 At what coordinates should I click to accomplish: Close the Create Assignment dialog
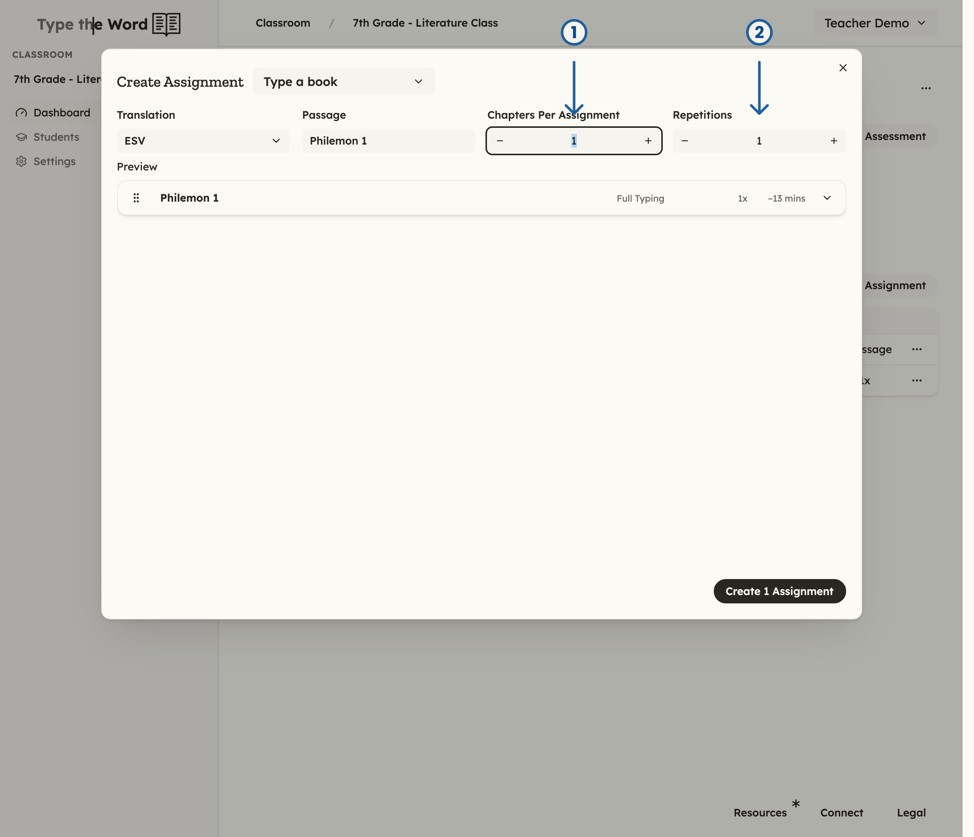843,68
